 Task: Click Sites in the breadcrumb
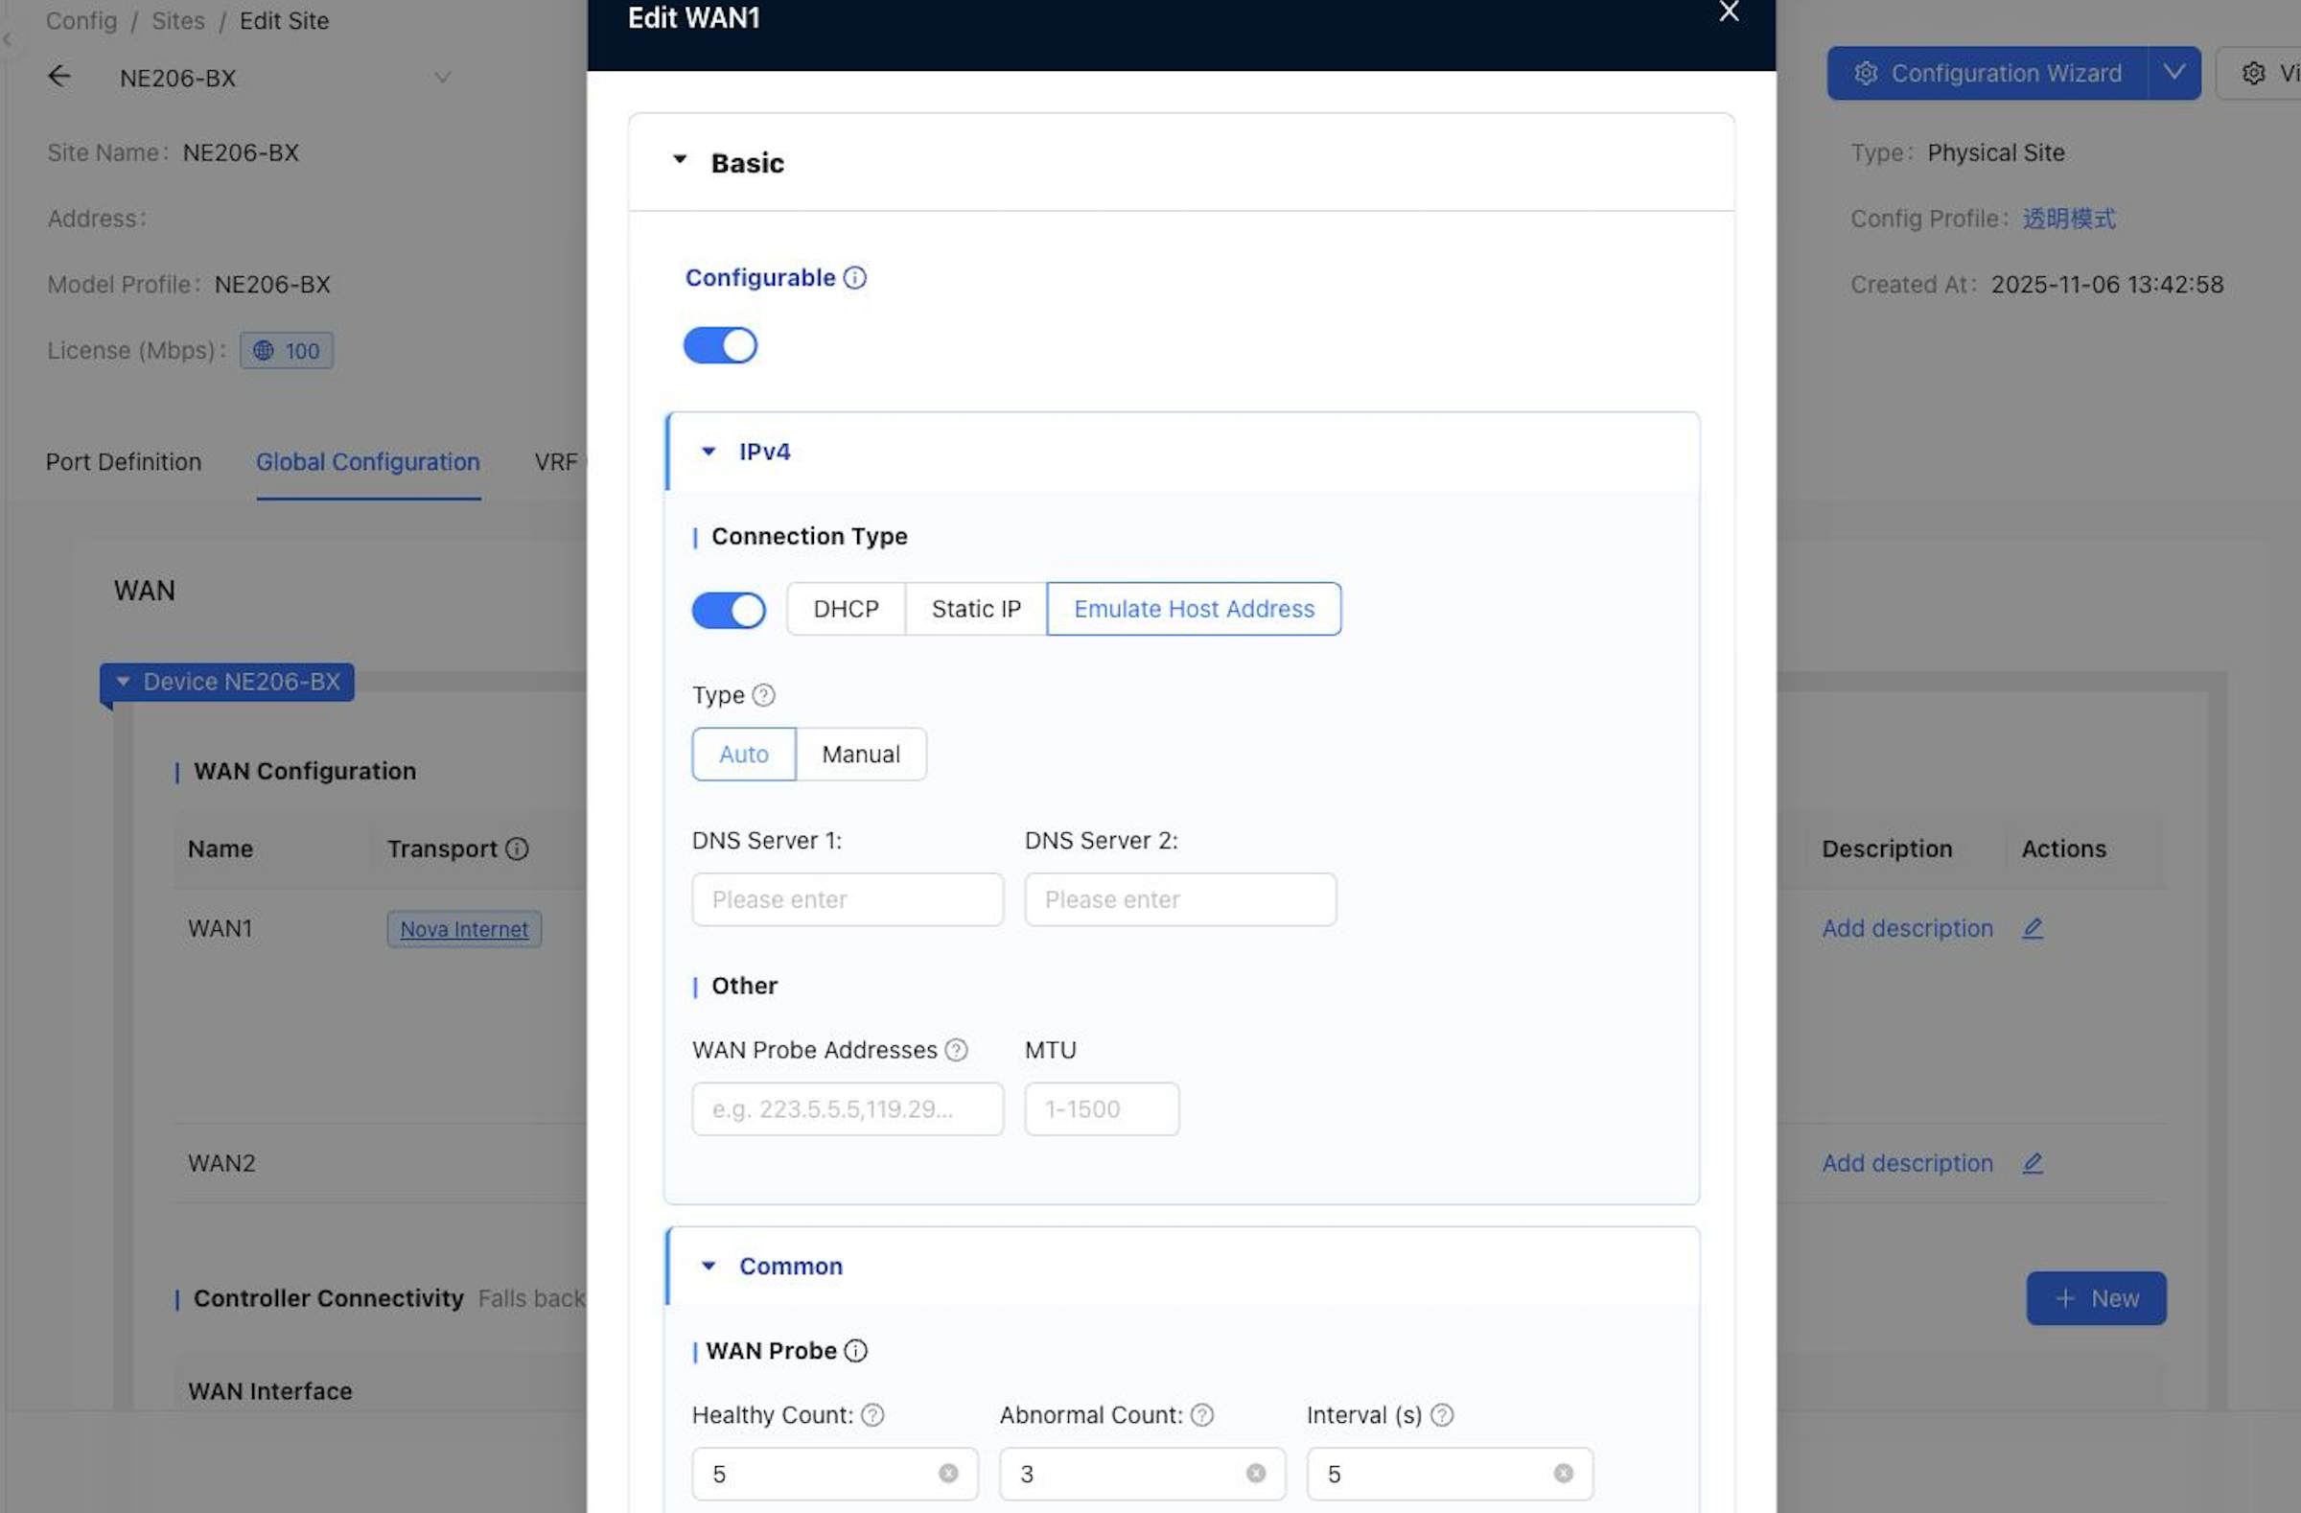point(178,20)
